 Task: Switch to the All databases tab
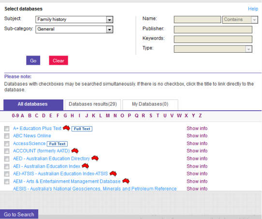33,105
